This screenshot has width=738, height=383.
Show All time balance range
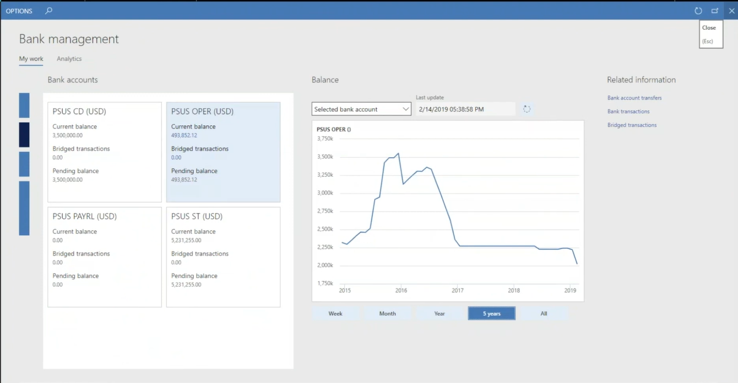[544, 314]
